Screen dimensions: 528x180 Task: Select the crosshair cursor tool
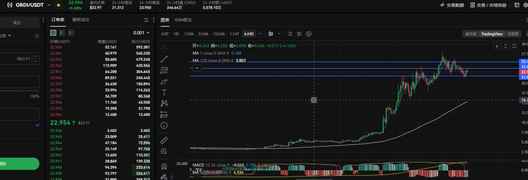pos(164,48)
